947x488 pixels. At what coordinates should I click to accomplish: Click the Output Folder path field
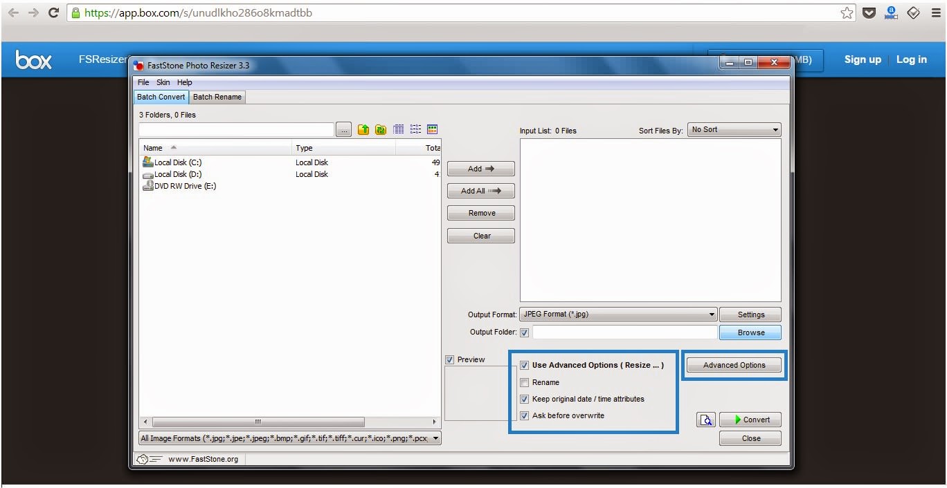click(624, 332)
